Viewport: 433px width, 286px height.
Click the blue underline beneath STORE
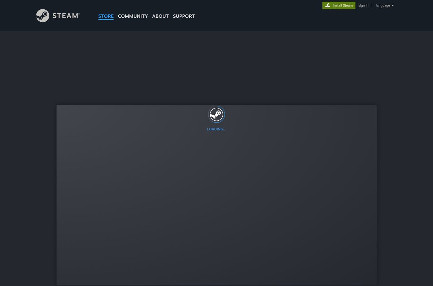tap(106, 19)
